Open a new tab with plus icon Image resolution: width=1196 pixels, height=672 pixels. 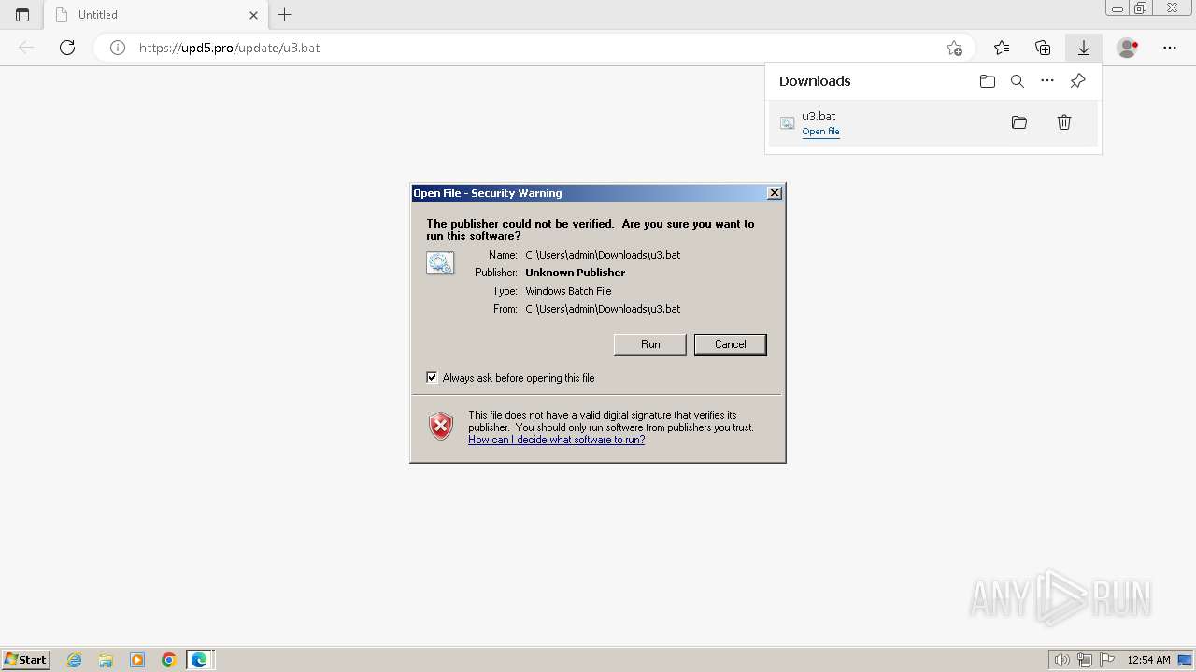tap(285, 15)
